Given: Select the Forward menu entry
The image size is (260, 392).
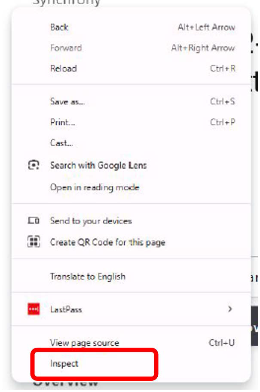Looking at the screenshot, I should coord(66,48).
